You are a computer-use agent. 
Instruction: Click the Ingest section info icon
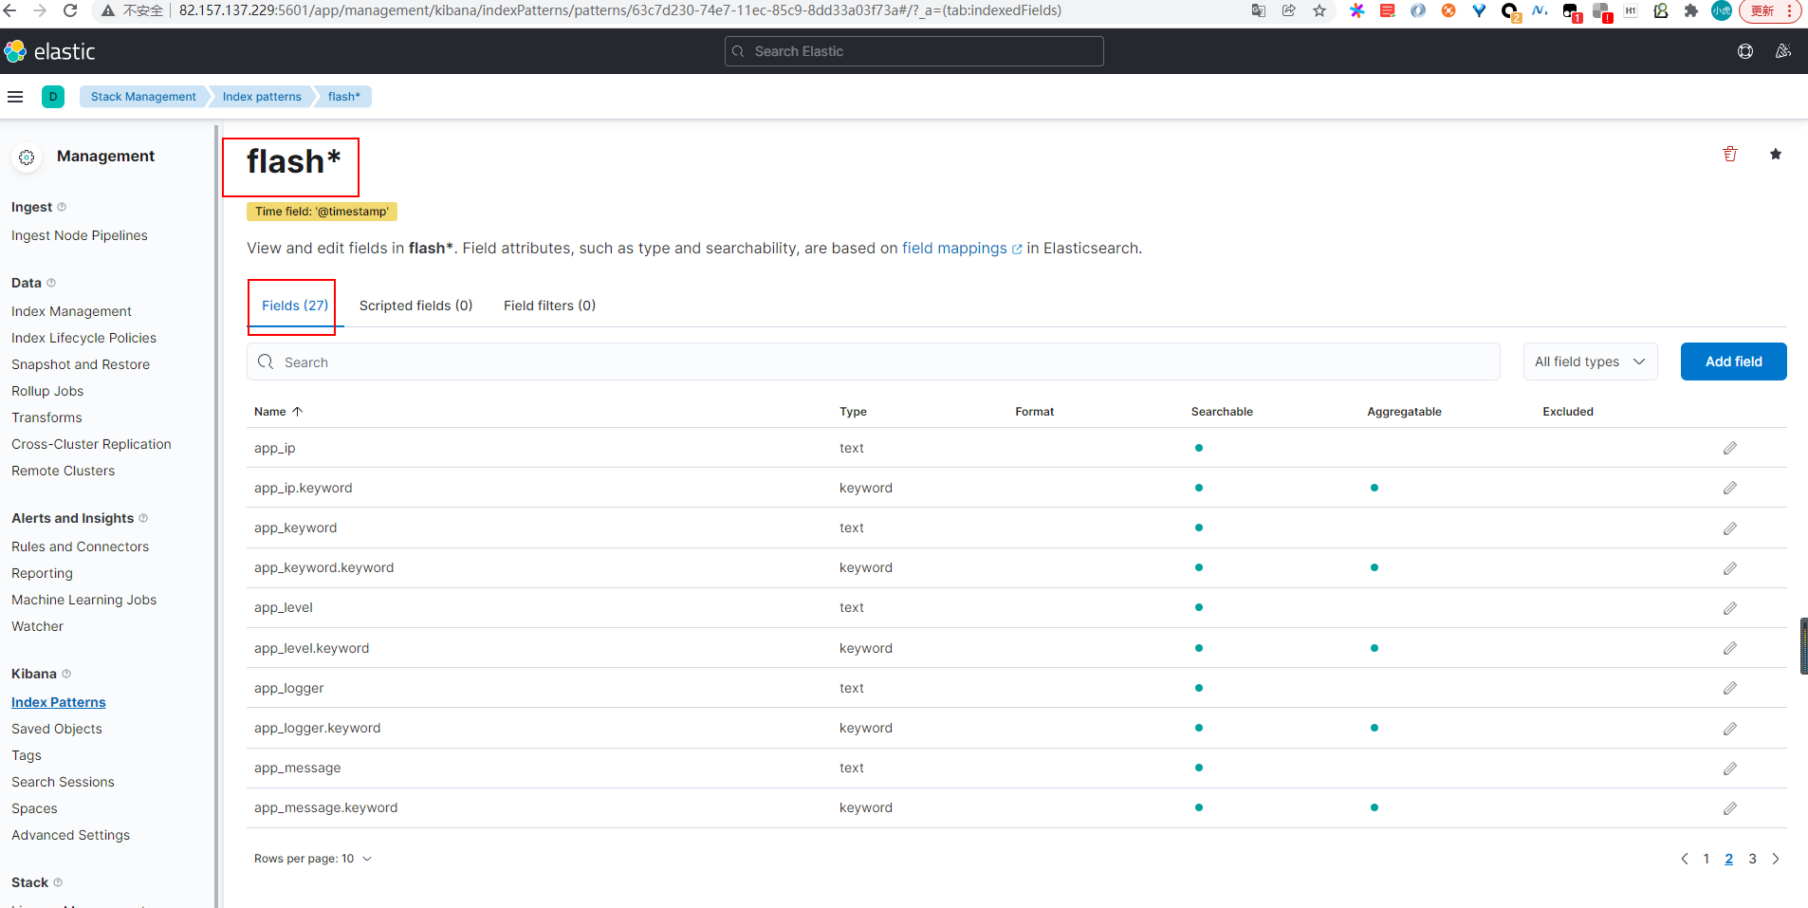[x=62, y=207]
